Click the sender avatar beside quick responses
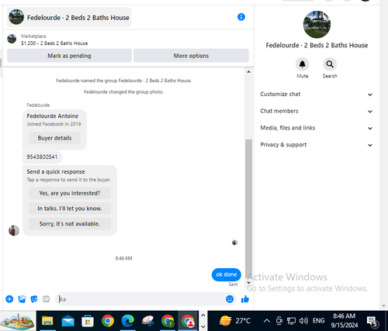This screenshot has width=388, height=331. 14,230
